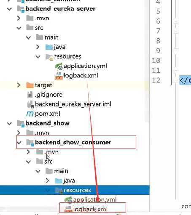Click main folder icon in backend_eureka_server
191x215 pixels.
39,37
